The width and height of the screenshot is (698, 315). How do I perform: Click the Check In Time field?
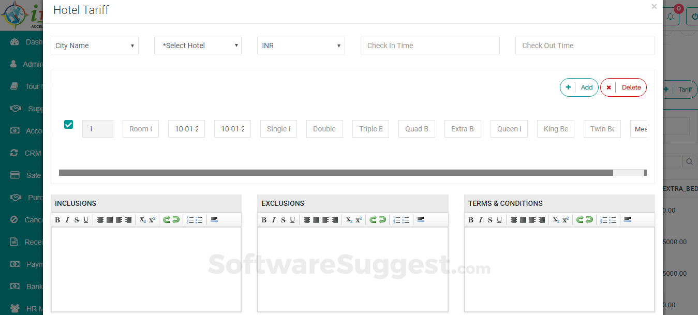point(430,46)
